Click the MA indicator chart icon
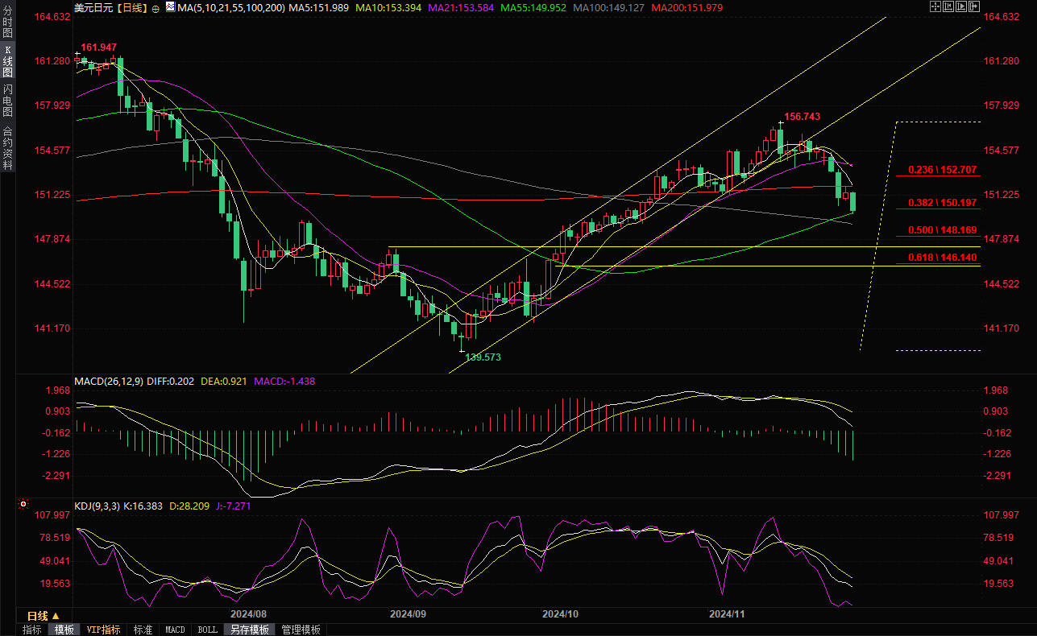 [170, 7]
